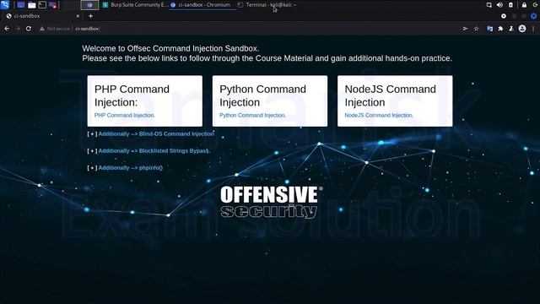The height and width of the screenshot is (304, 540).
Task: Switch to Terminal kali@kali taskbar window
Action: (x=268, y=5)
